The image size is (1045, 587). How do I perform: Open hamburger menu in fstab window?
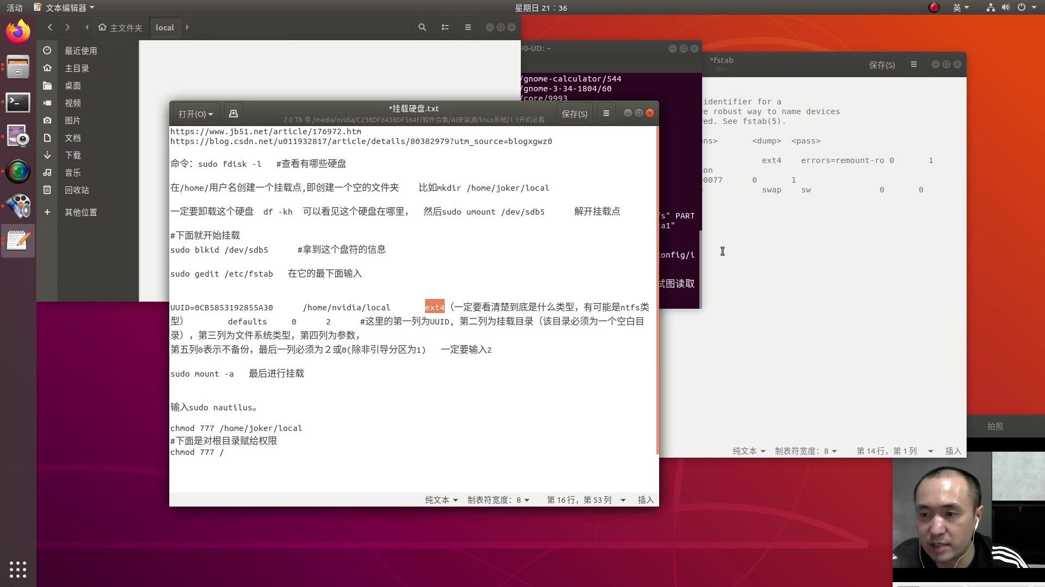(x=914, y=65)
